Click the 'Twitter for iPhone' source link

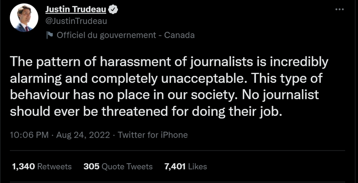click(x=153, y=135)
